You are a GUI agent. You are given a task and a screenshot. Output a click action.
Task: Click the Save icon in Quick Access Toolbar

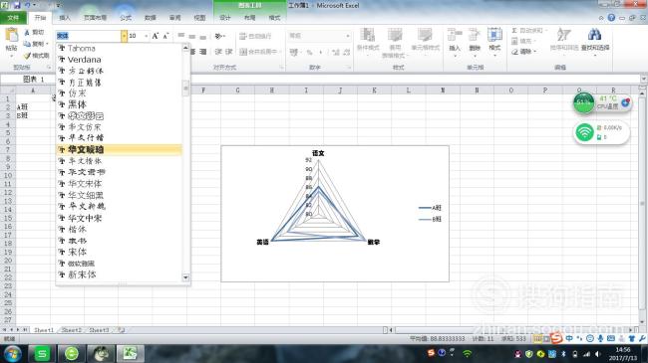point(17,5)
